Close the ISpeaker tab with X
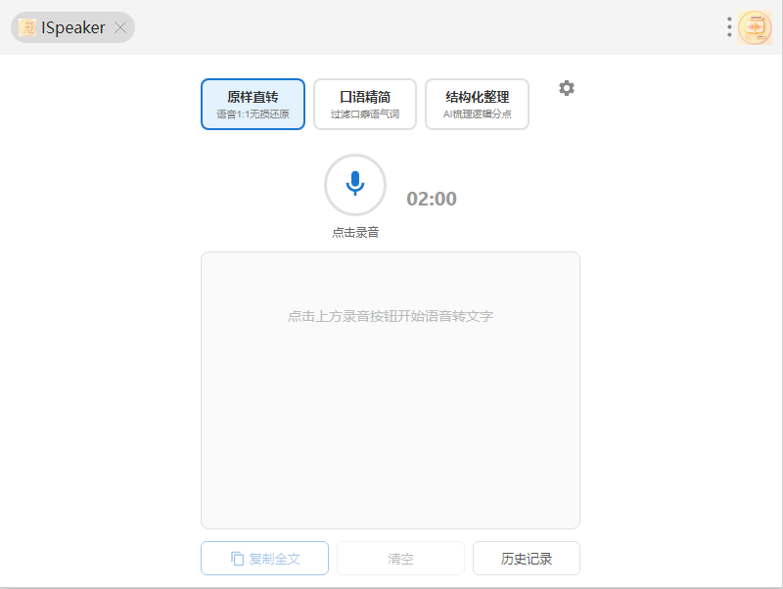Viewport: 783px width, 589px height. tap(120, 27)
